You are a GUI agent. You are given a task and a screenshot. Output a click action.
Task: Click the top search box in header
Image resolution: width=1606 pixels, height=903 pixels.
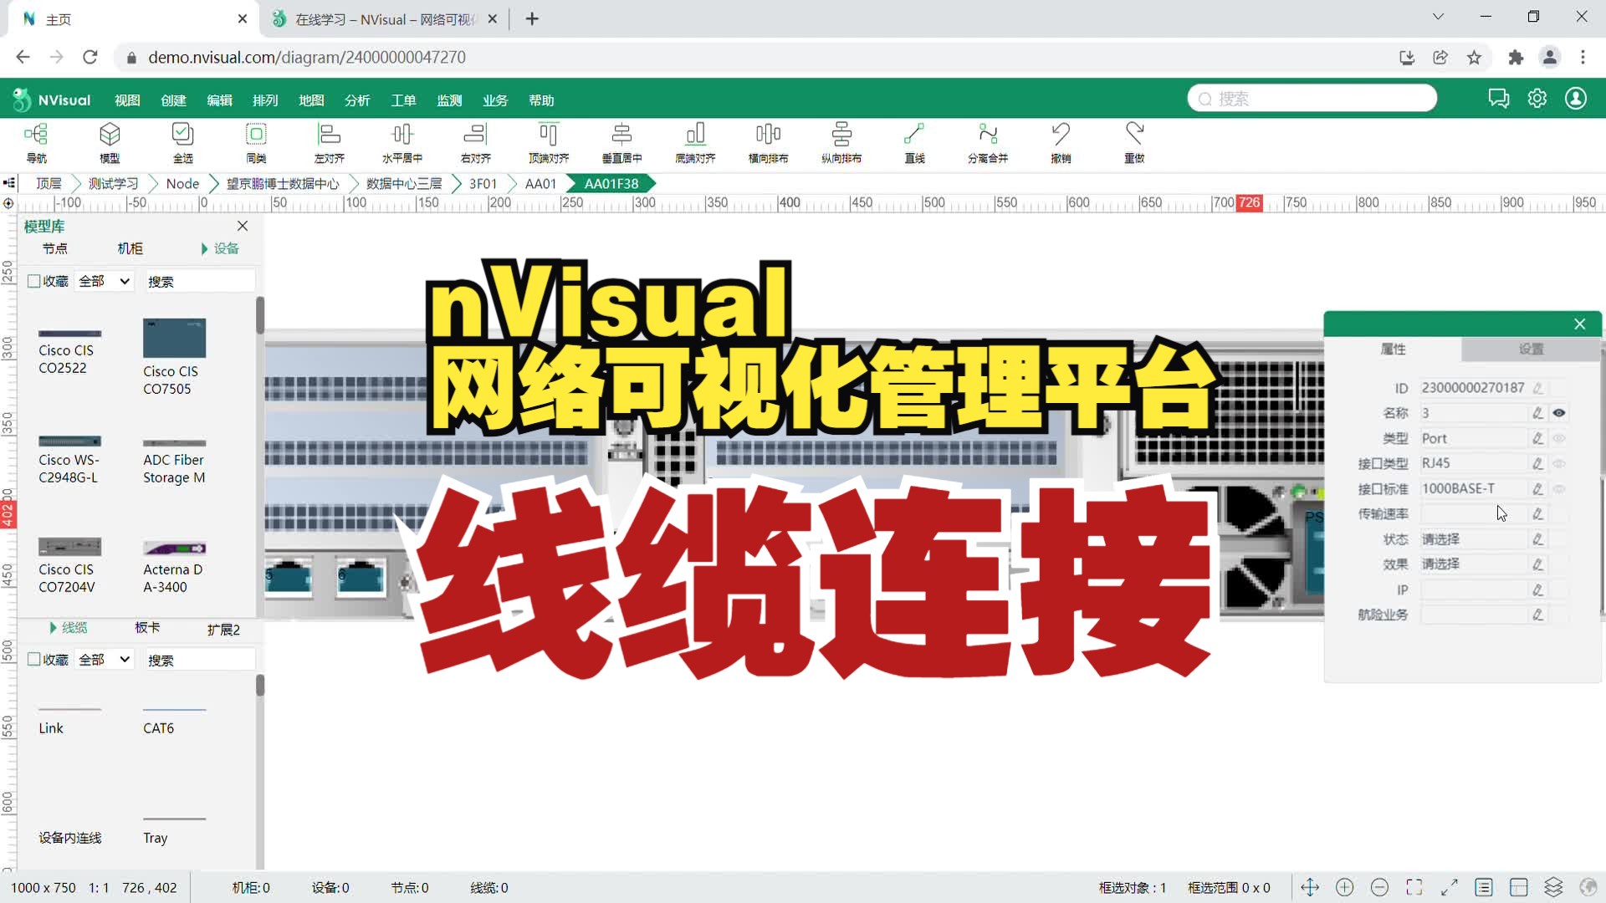[x=1312, y=99]
